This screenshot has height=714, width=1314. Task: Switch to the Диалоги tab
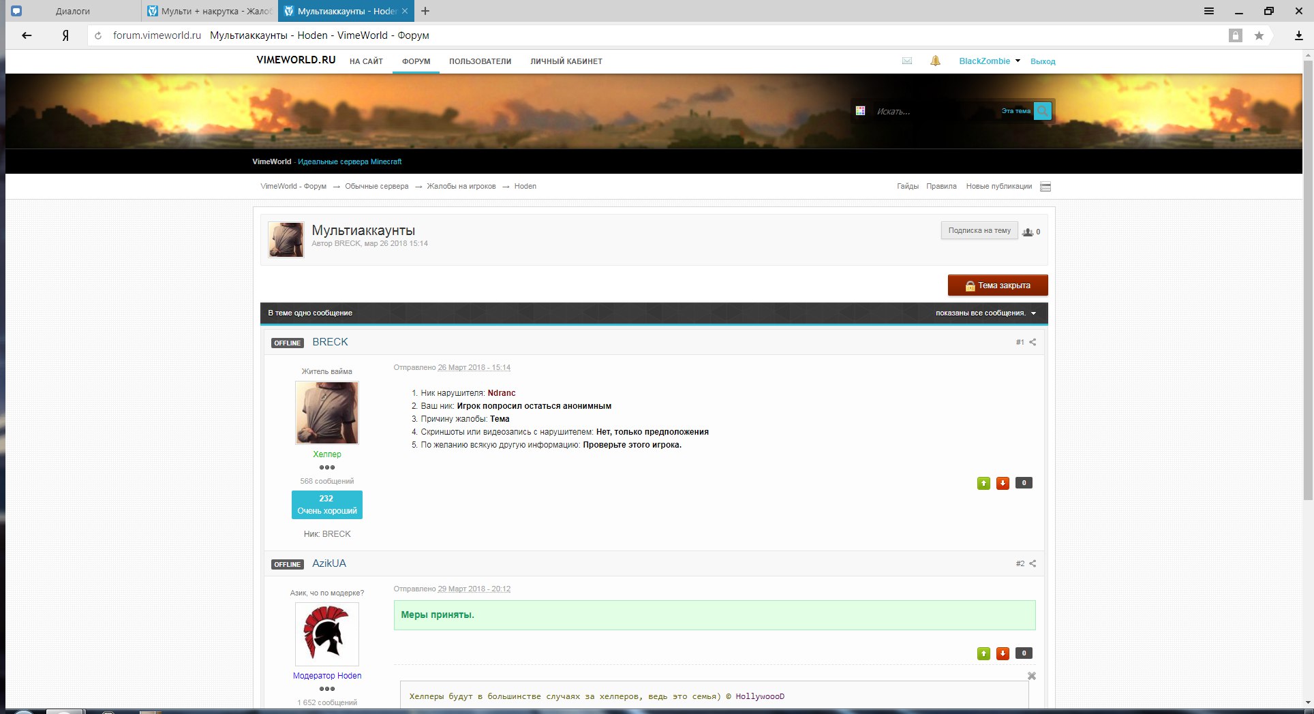(72, 11)
